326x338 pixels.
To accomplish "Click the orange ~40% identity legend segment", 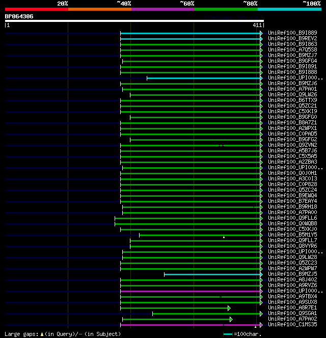I will [x=100, y=9].
